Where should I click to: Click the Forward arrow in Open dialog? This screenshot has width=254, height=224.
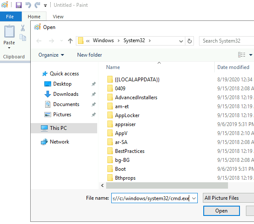(51, 41)
